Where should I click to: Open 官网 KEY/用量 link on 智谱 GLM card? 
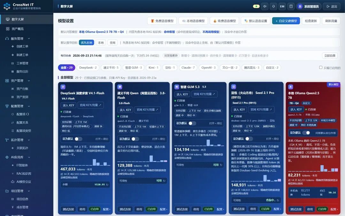(204, 94)
